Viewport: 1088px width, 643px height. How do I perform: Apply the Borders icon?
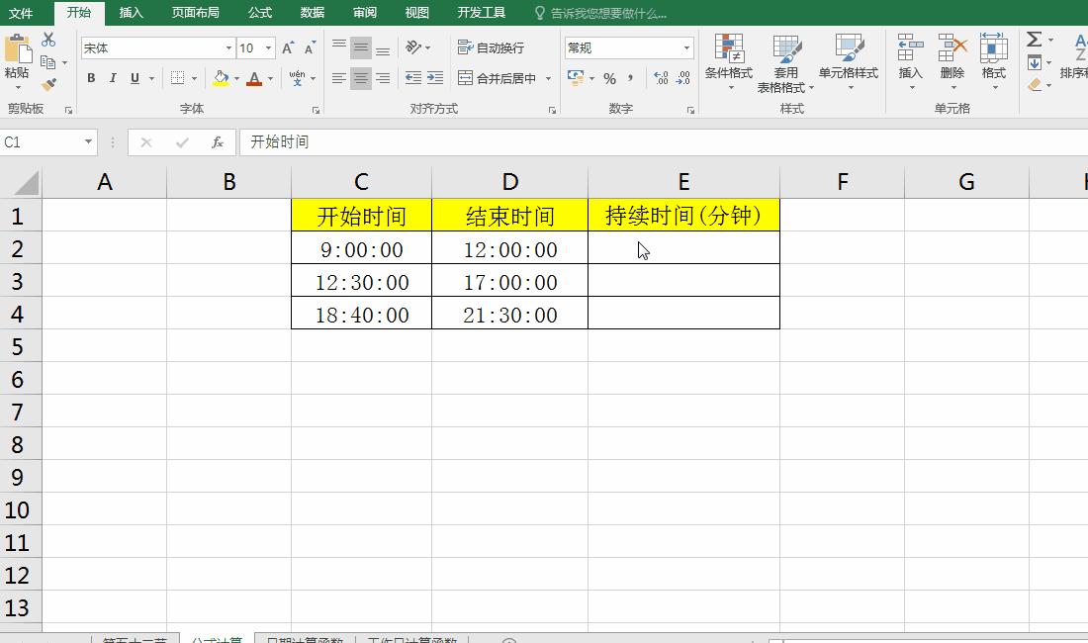point(178,78)
